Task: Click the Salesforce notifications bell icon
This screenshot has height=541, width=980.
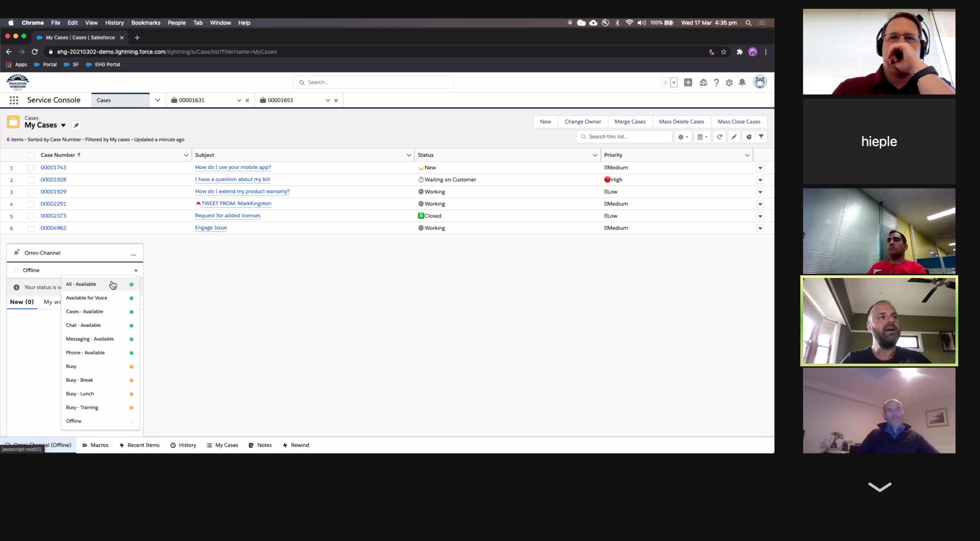Action: [742, 83]
